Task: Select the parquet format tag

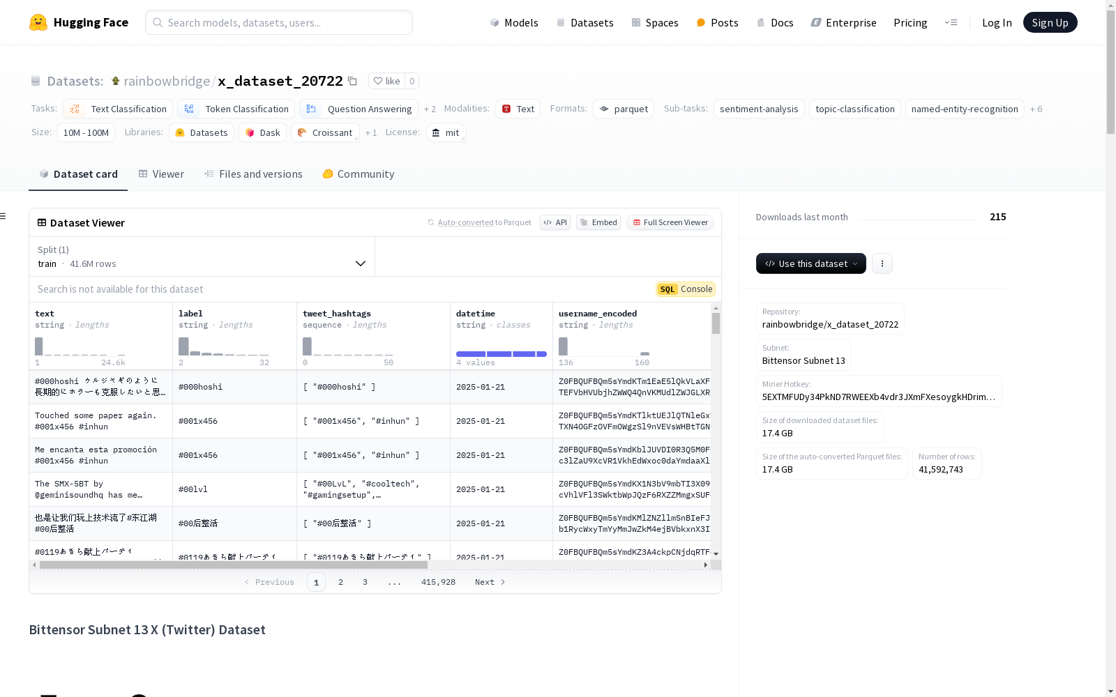Action: (x=624, y=109)
